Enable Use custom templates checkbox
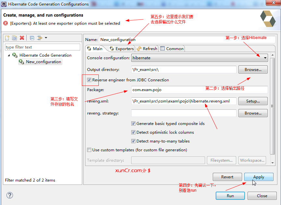The width and height of the screenshot is (281, 205). tap(89, 150)
